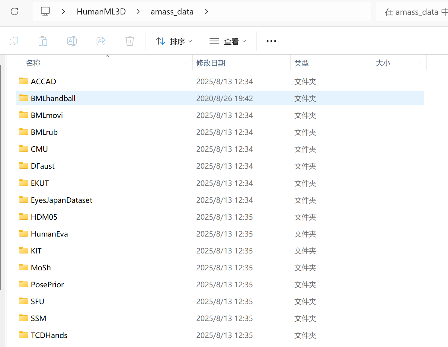448x347 pixels.
Task: Select the CMU folder
Action: [x=39, y=148]
